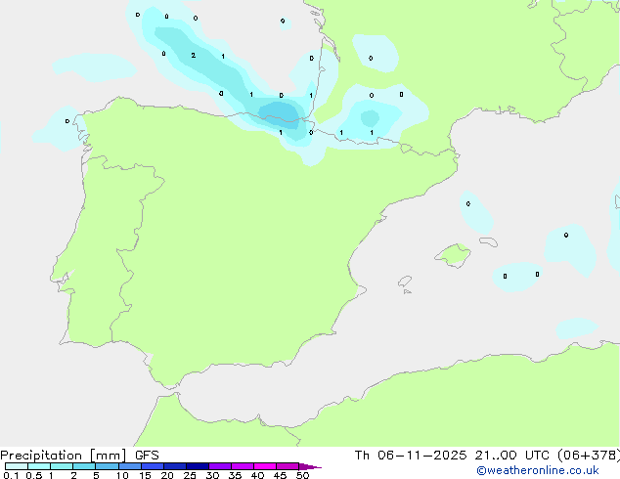620x479 pixels.
Task: Pick the 35–40 mm violet legend swatch
Action: 243,466
